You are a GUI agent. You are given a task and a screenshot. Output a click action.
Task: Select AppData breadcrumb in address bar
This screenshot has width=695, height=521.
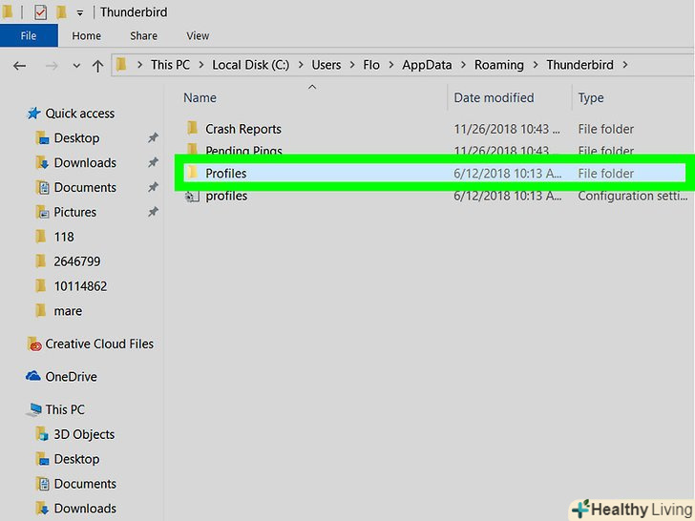(x=427, y=65)
